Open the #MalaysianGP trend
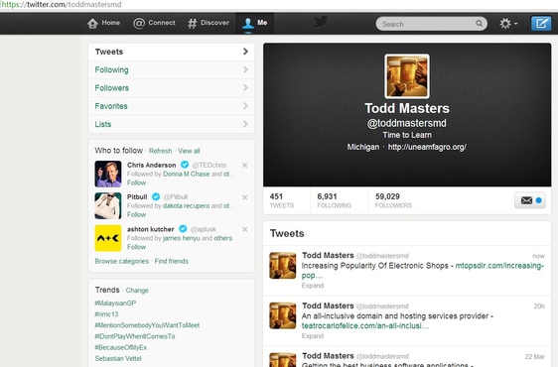This screenshot has height=367, width=558. 115,303
